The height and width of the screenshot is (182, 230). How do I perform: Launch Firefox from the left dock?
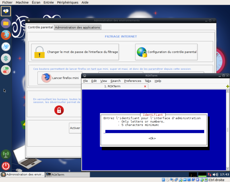[6, 35]
